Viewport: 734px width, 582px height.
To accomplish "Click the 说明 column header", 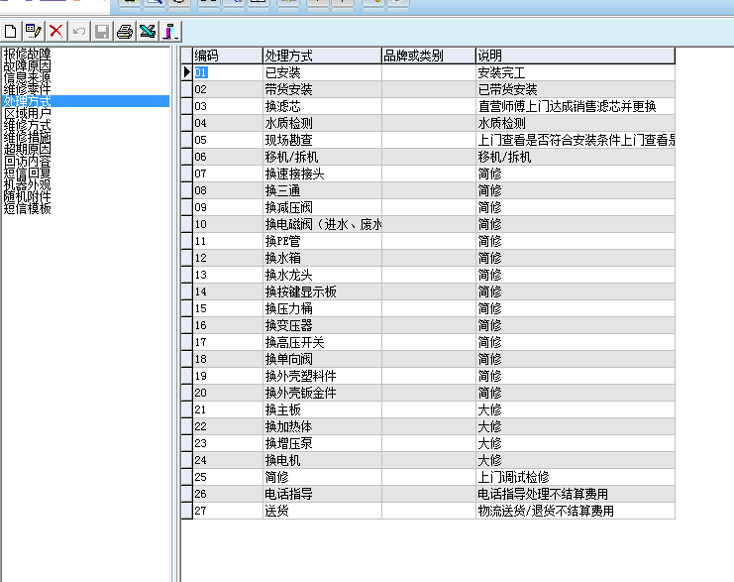I will (575, 55).
